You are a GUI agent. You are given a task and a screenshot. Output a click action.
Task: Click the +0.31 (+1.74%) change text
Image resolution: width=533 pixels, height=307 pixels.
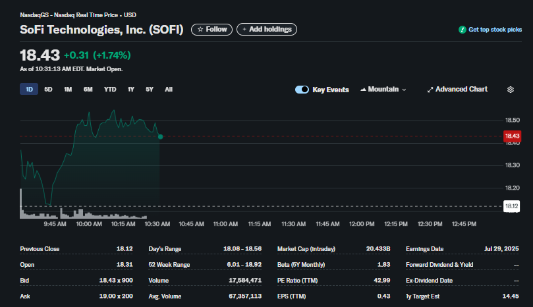tap(98, 55)
